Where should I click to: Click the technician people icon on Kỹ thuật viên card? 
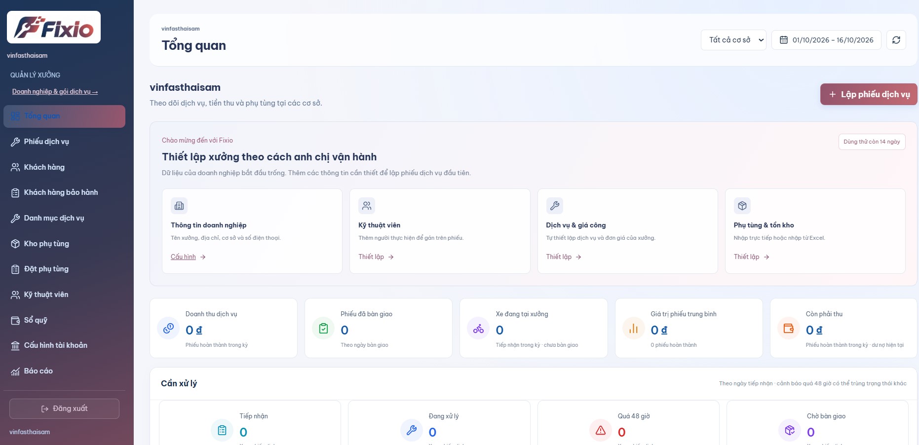coord(367,206)
